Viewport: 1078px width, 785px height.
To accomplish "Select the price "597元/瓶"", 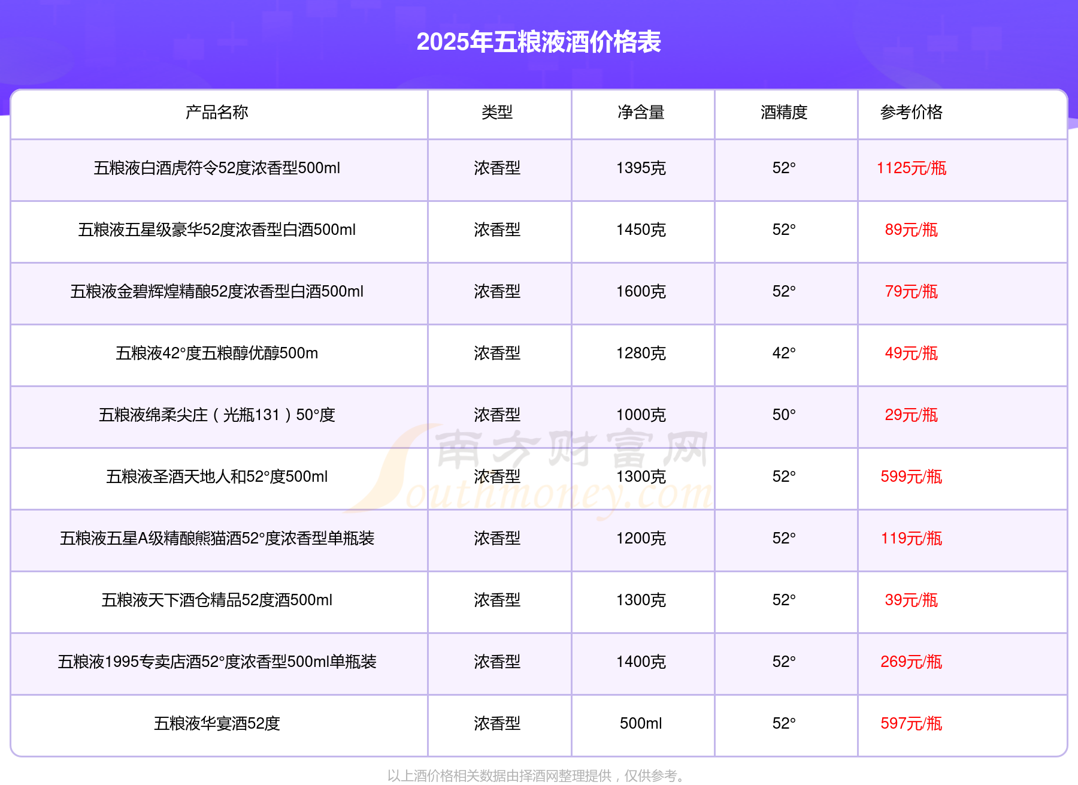I will click(x=911, y=723).
